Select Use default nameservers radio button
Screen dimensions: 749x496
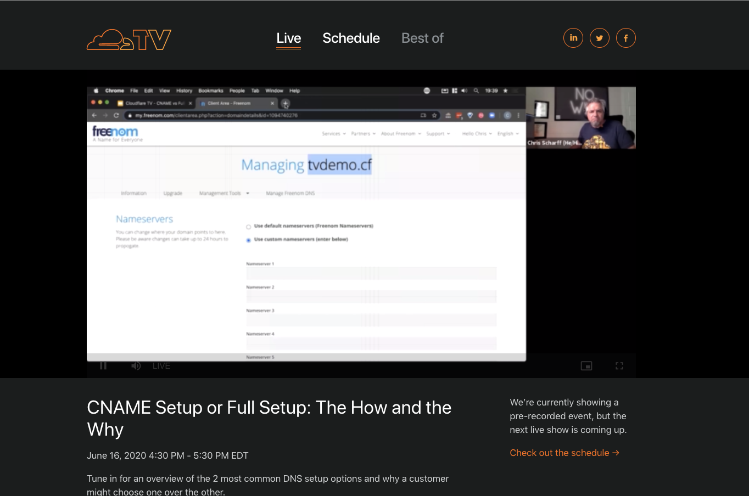(248, 226)
